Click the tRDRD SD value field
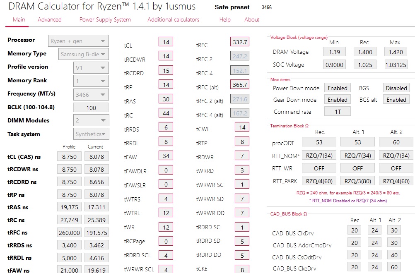Viewport: 415px width, 273px height. [x=242, y=241]
